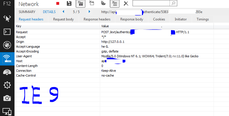Viewport: 229px width, 116px height.
Task: Select the Accept header row
Action: [x=114, y=37]
